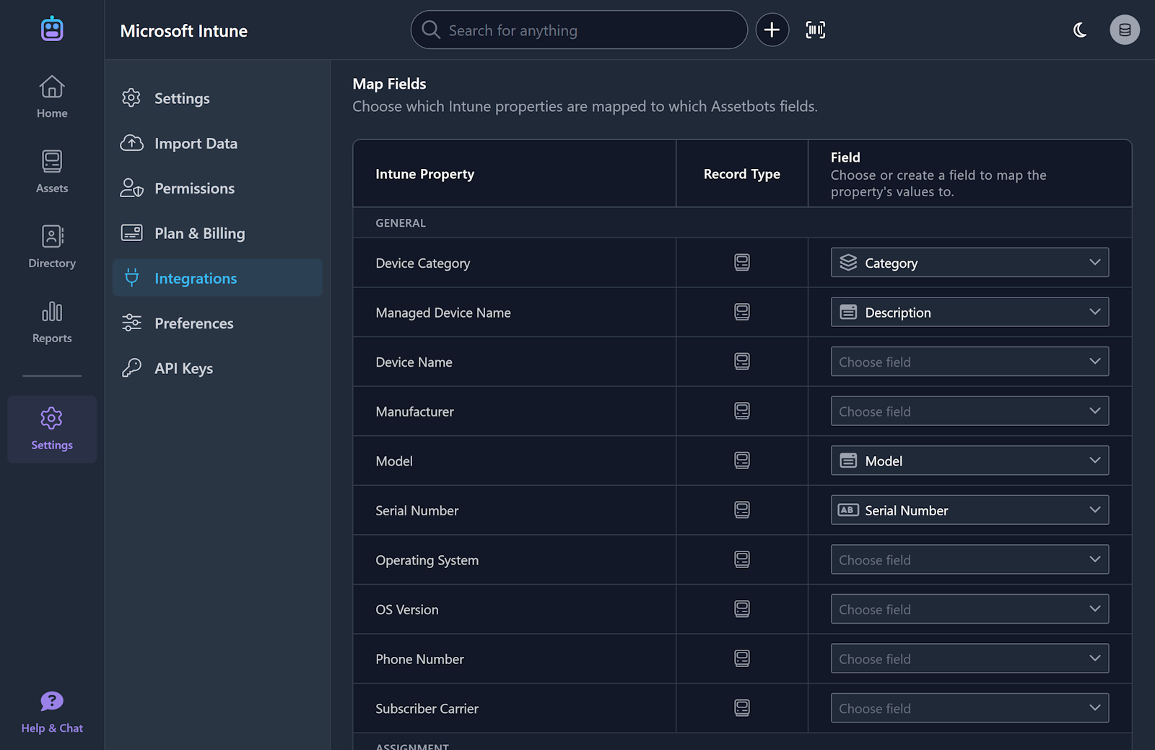Screen dimensions: 1155x750
Task: Click the Record Type column header
Action: (741, 174)
